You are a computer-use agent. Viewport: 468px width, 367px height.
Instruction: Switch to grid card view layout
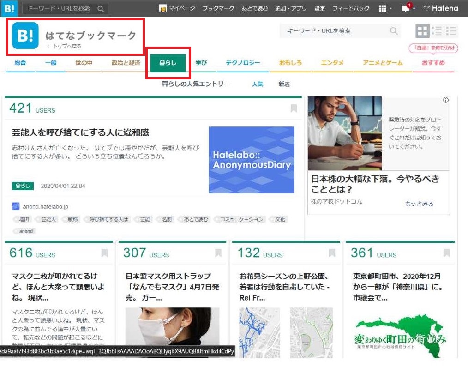click(x=422, y=31)
